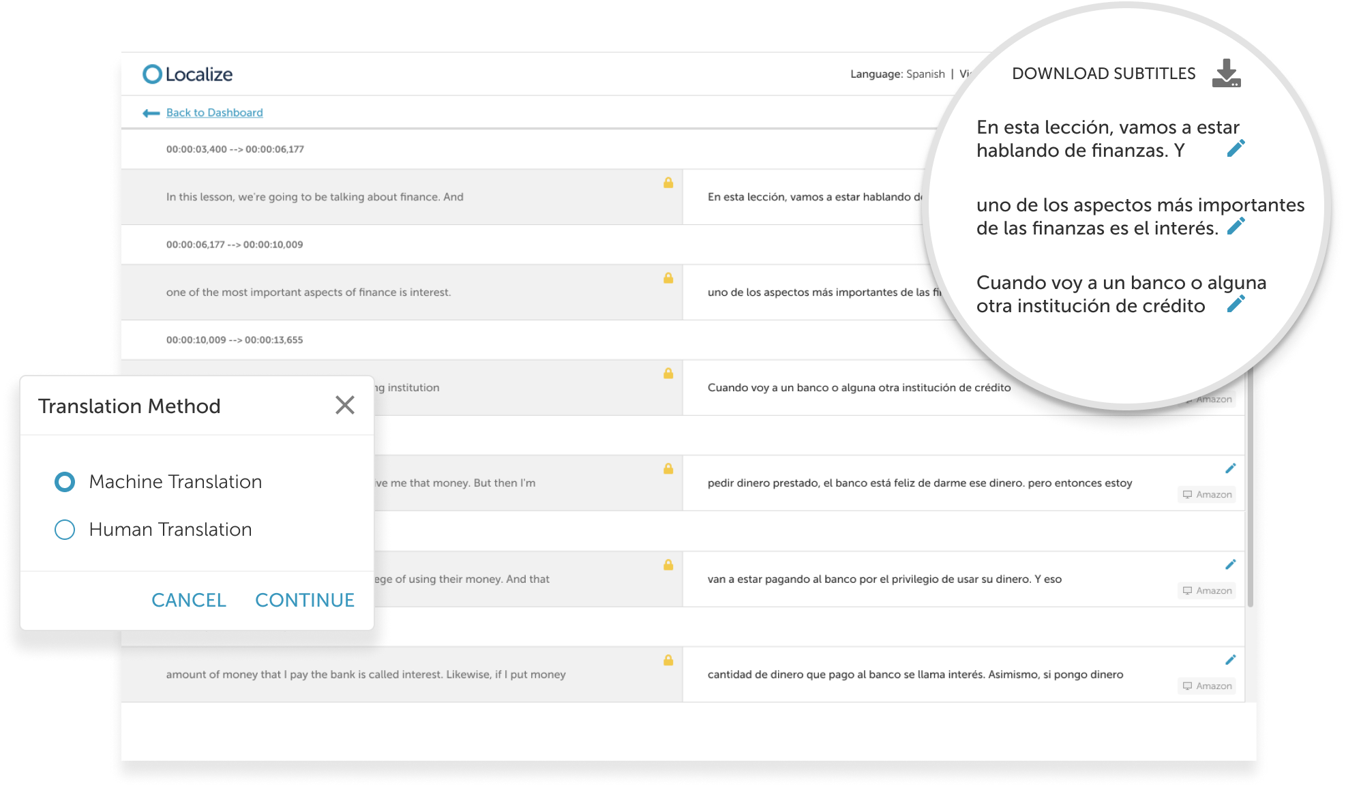The width and height of the screenshot is (1346, 788).
Task: Click the Amazon tag under "van a estar pagando" translation
Action: coord(1207,590)
